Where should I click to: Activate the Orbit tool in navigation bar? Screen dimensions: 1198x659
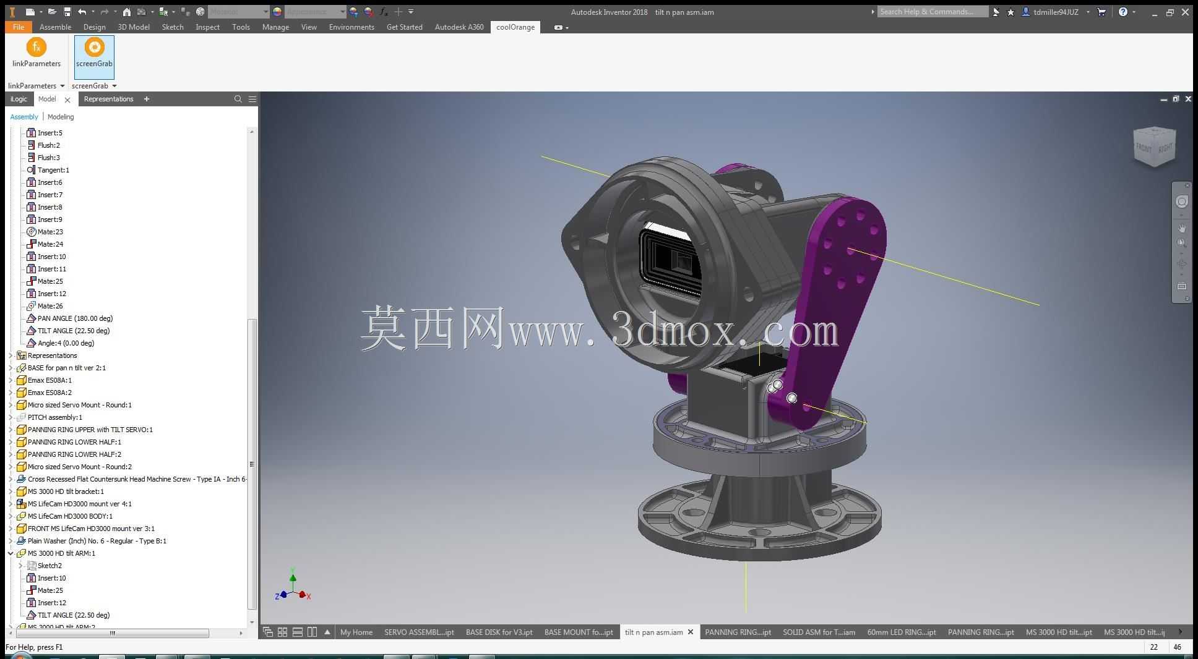1182,264
